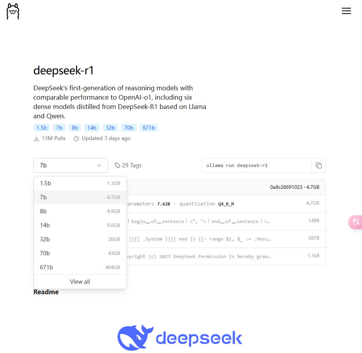Open the 1.5b tag pill
This screenshot has width=362, height=353.
pyautogui.click(x=42, y=128)
